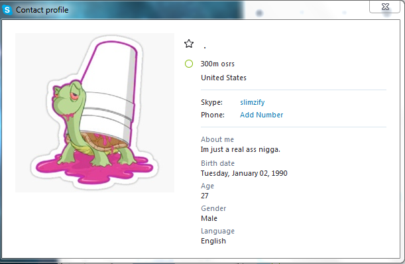Click the Skype logo in title bar
Image resolution: width=405 pixels, height=264 pixels.
7,10
